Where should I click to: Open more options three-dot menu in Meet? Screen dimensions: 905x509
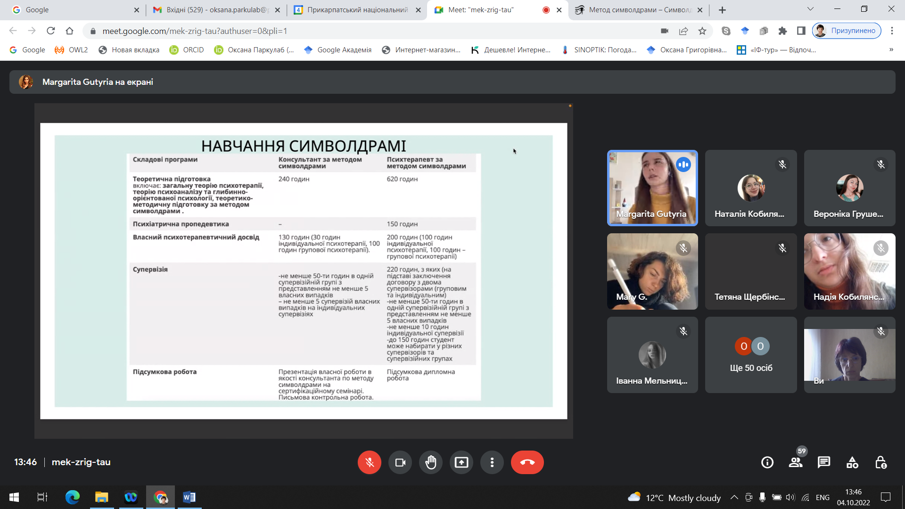(x=492, y=462)
